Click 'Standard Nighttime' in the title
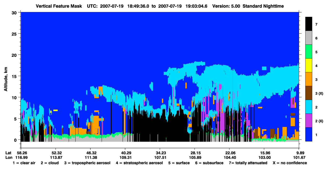 [263, 6]
